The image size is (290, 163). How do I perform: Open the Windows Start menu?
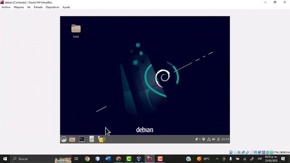(x=5, y=159)
